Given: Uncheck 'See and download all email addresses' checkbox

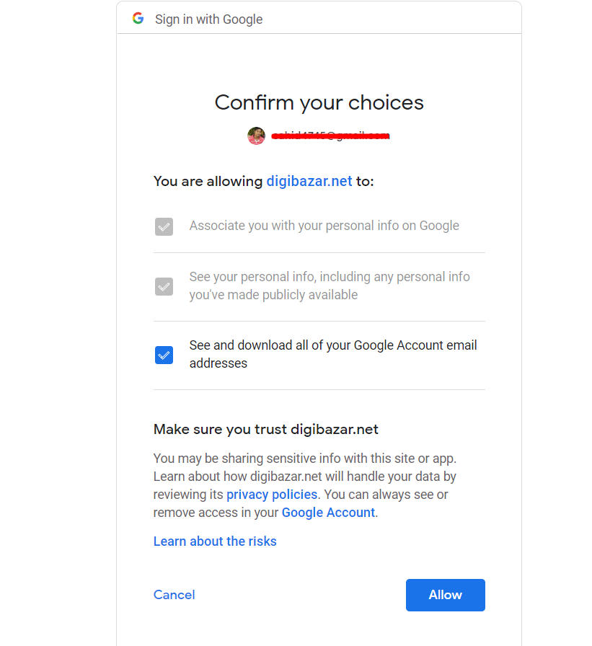Looking at the screenshot, I should click(x=164, y=355).
